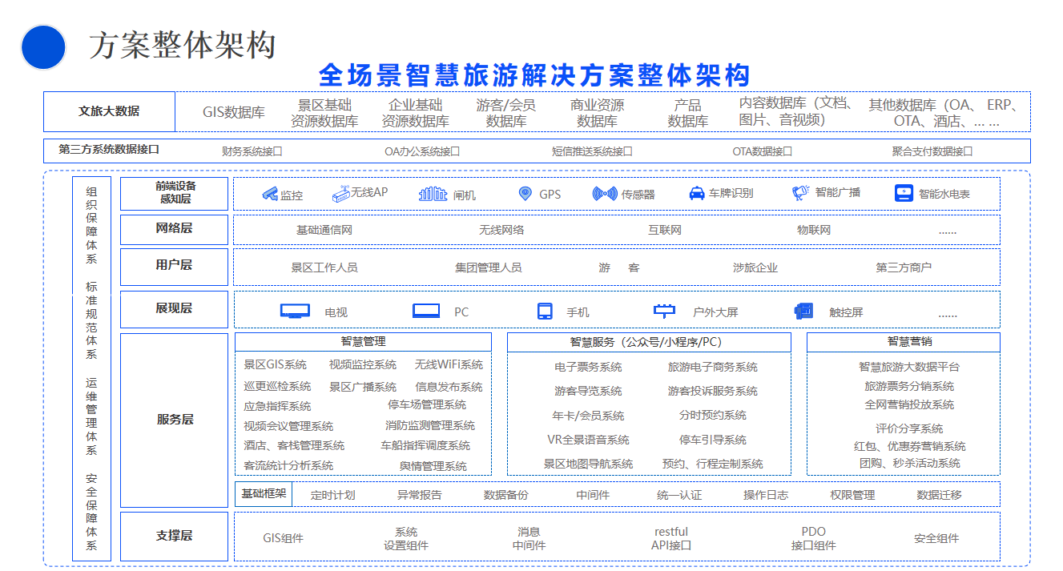This screenshot has width=1063, height=571.
Task: Click the 手机 phone icon
Action: click(x=545, y=311)
